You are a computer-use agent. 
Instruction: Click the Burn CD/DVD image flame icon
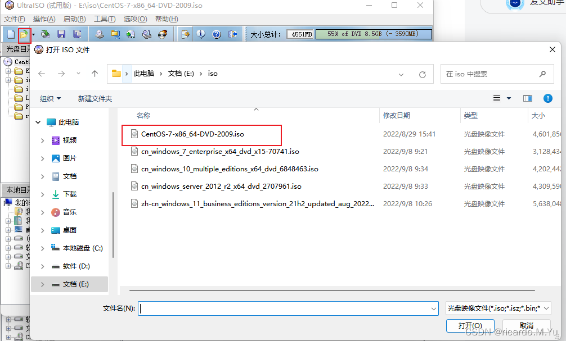pos(163,34)
